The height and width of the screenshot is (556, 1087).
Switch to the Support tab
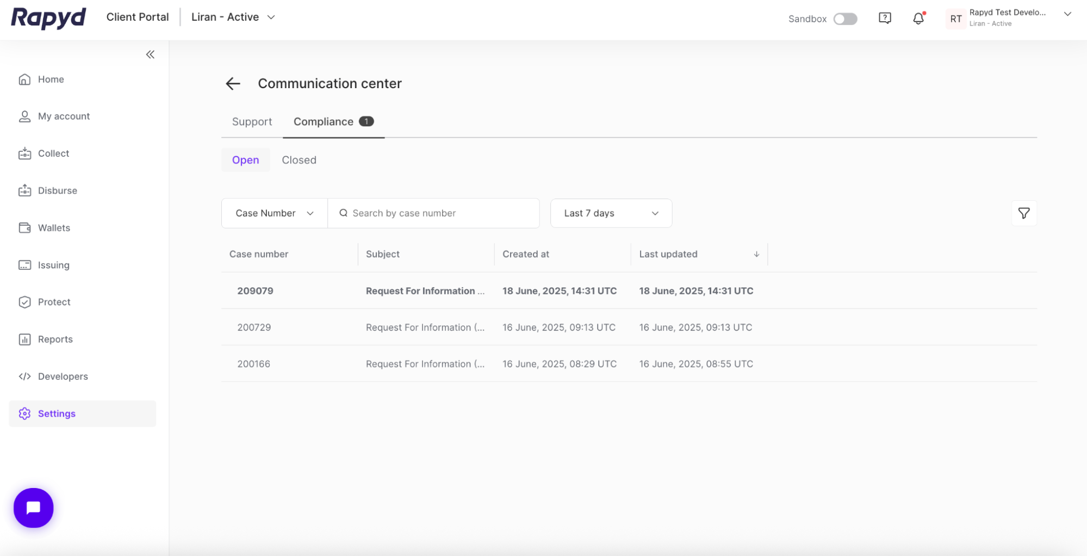[251, 121]
